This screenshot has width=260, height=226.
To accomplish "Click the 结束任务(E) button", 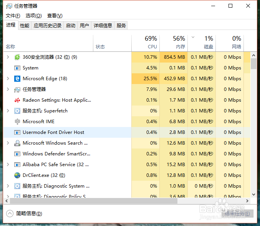I will coord(237,214).
